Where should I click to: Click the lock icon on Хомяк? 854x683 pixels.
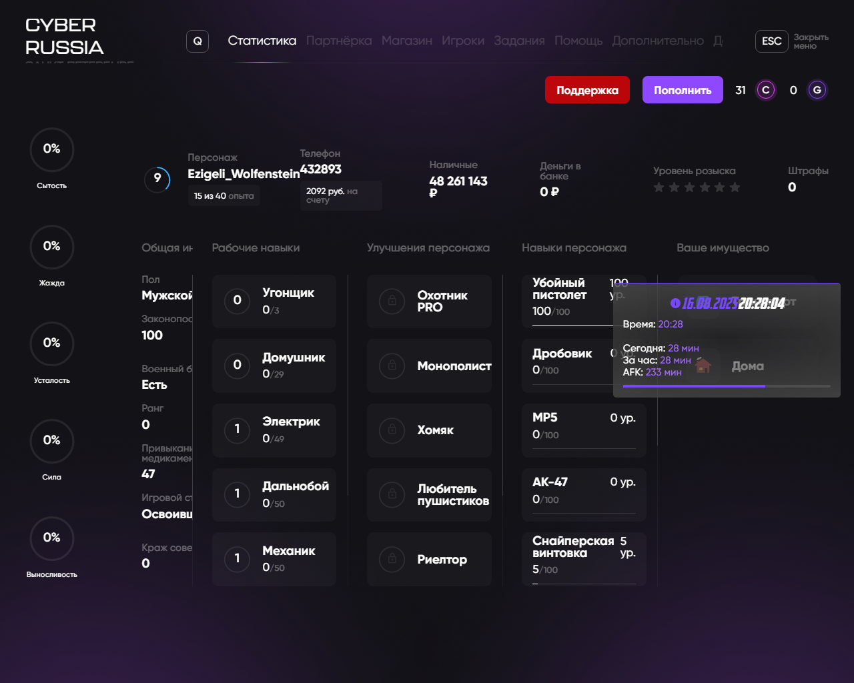click(x=392, y=430)
